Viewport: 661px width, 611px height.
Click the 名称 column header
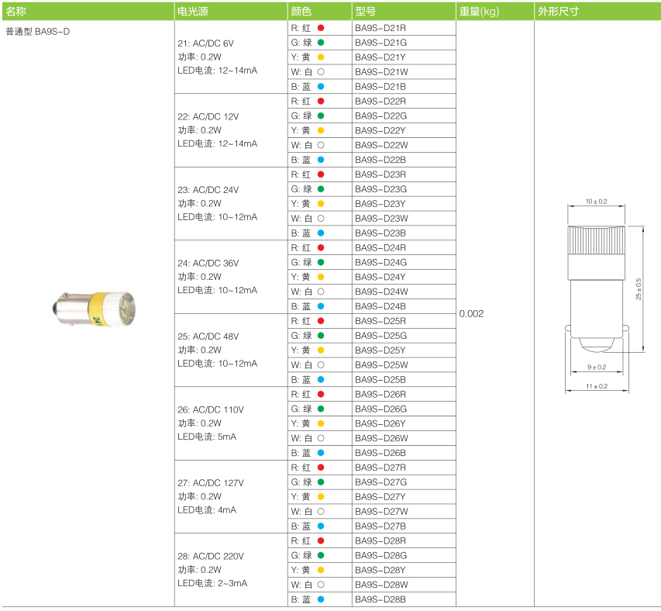point(16,12)
